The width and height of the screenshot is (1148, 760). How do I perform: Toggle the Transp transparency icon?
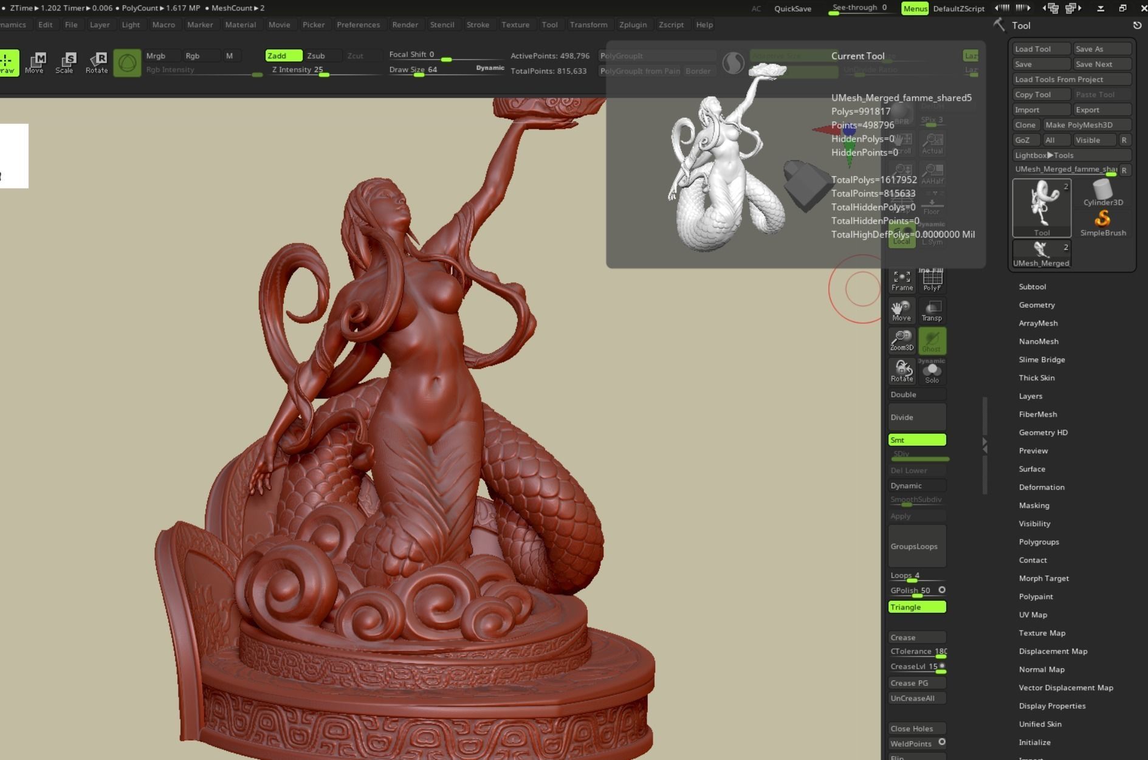932,310
